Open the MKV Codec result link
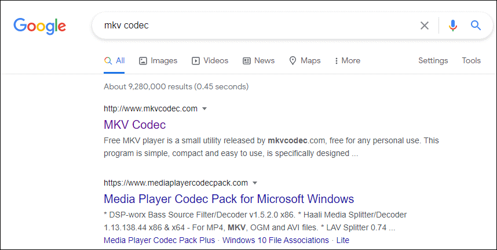Image resolution: width=497 pixels, height=250 pixels. [x=135, y=125]
